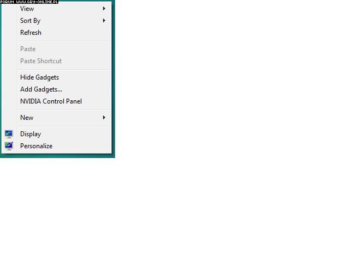Click the empty white area beside the menu
The height and width of the screenshot is (279, 349).
click(229, 136)
